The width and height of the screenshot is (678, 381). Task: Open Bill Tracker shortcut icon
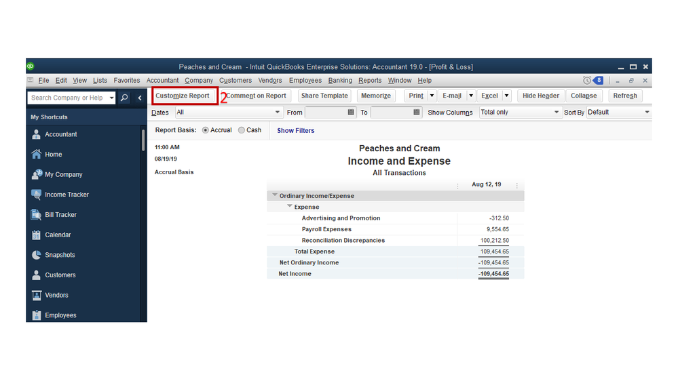37,214
